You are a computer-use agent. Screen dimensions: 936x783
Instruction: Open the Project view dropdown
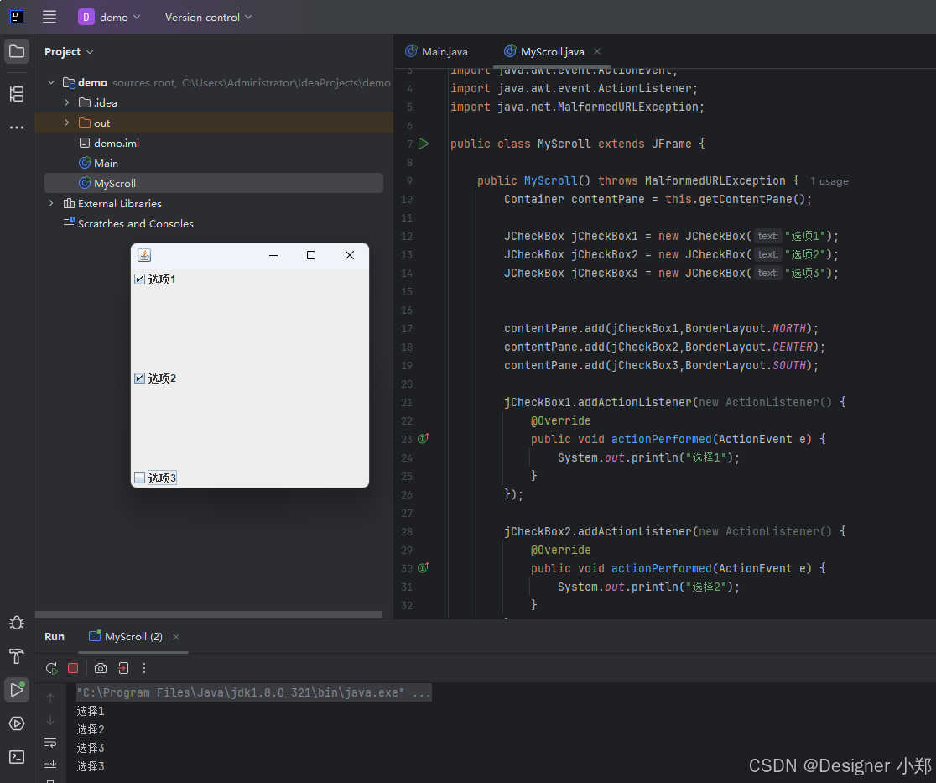pyautogui.click(x=69, y=51)
